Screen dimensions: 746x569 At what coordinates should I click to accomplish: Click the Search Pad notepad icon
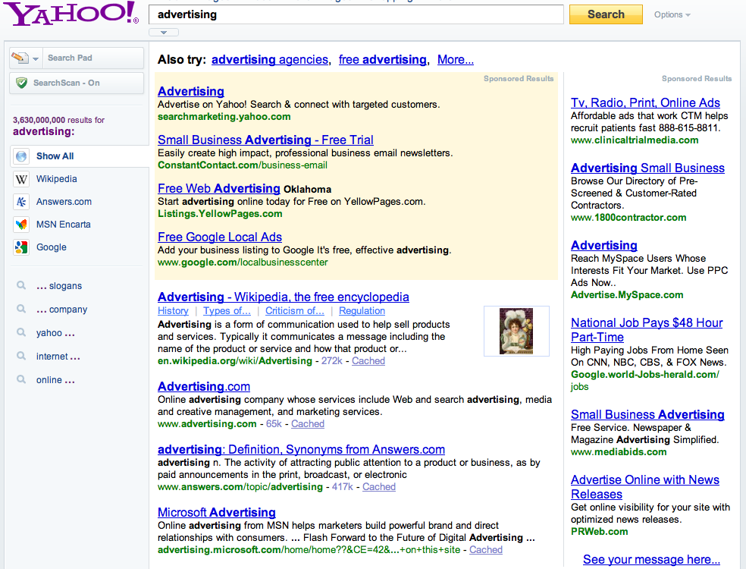tap(20, 58)
